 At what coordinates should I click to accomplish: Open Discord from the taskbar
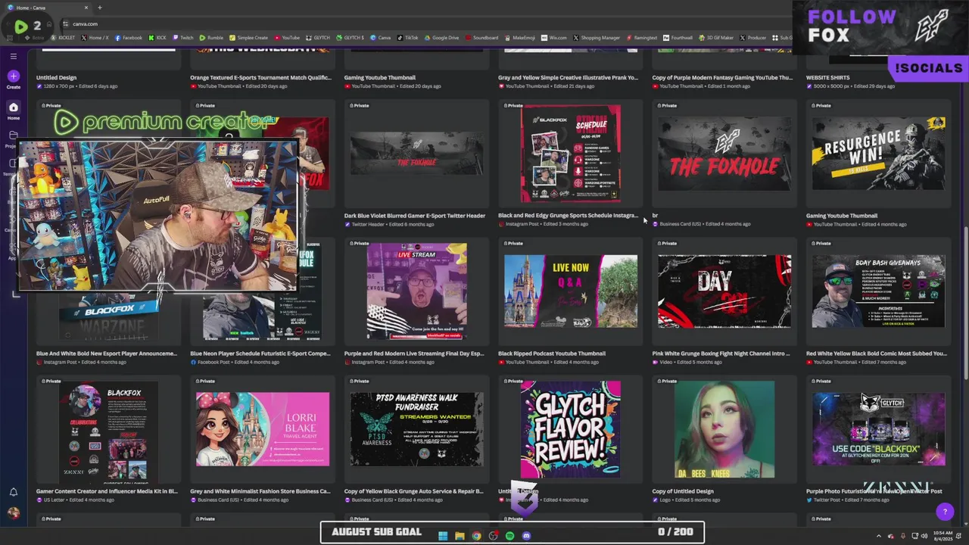pyautogui.click(x=526, y=536)
